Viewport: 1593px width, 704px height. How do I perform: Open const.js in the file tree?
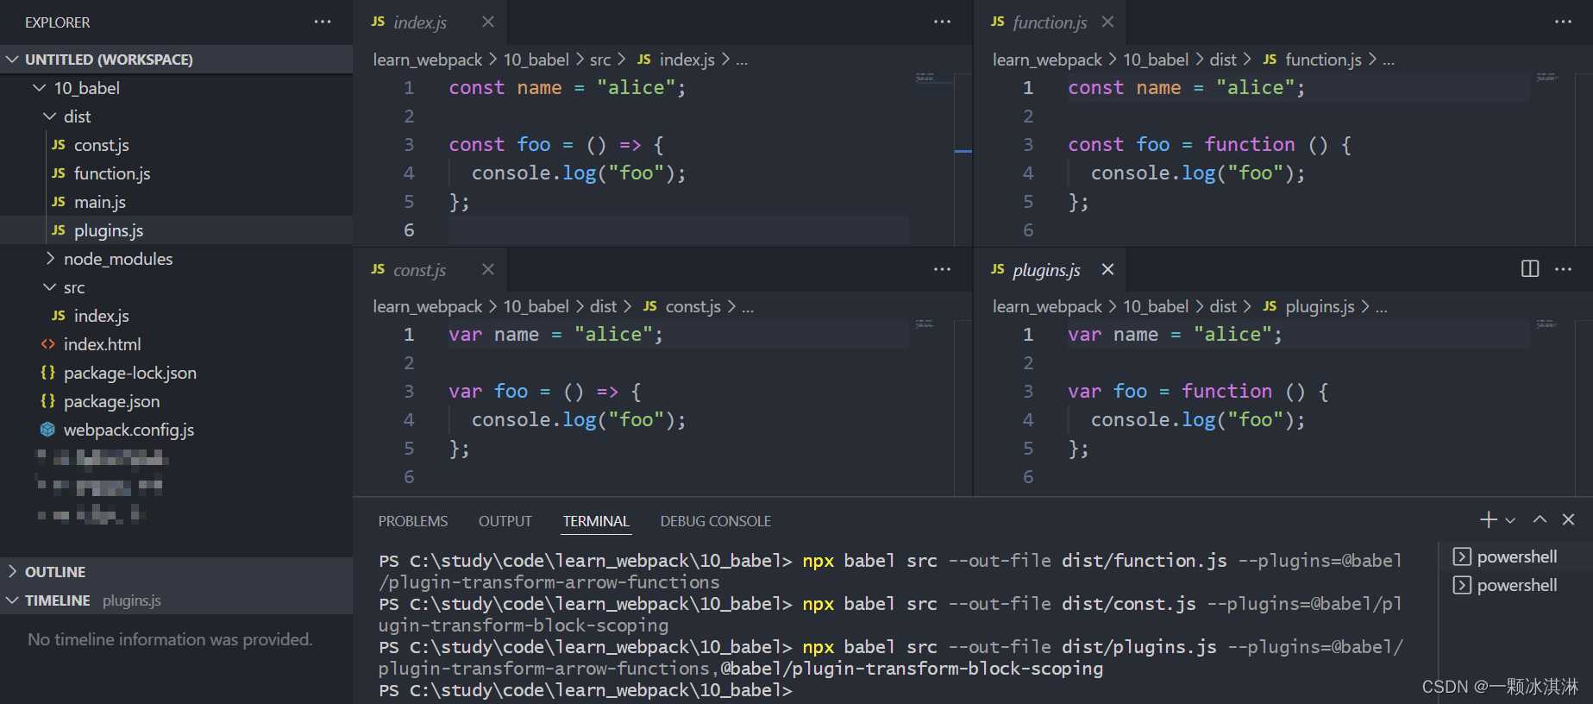click(176, 145)
